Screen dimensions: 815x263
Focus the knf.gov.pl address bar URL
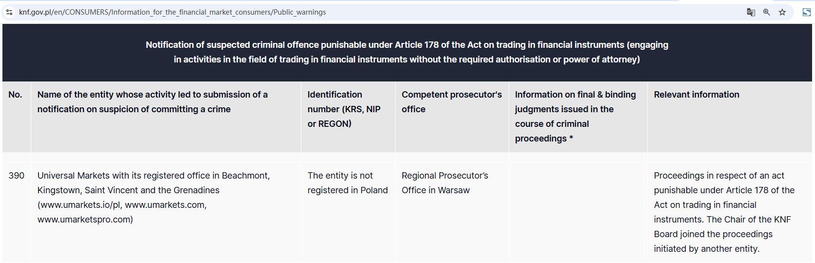[x=172, y=12]
